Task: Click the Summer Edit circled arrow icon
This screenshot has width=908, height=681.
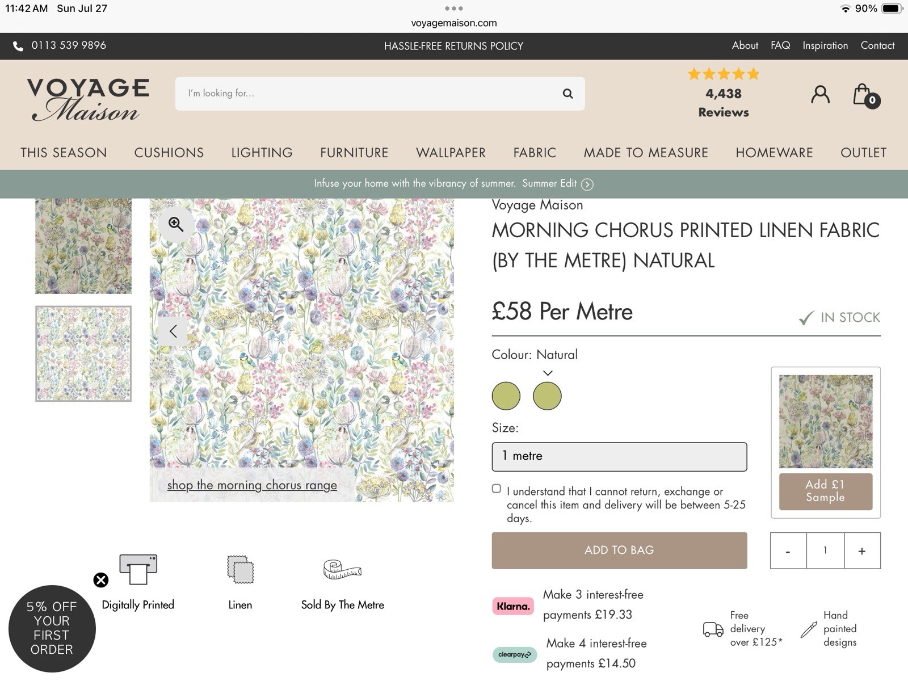Action: (587, 184)
